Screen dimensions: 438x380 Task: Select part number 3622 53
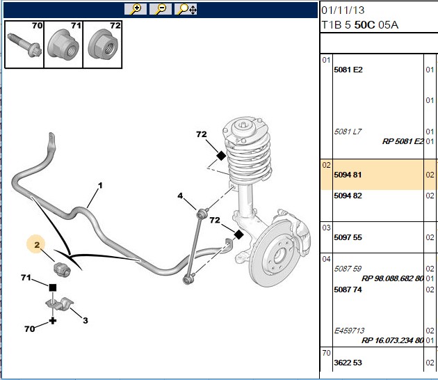pos(348,363)
